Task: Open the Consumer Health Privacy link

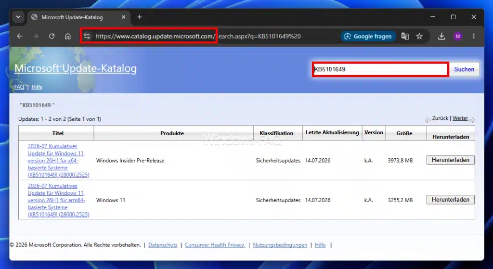Action: click(215, 245)
